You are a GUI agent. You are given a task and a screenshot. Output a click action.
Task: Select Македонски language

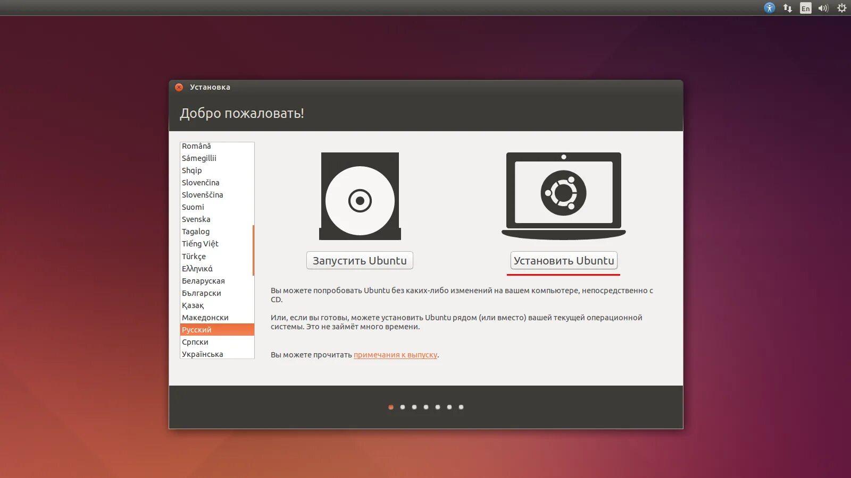[217, 318]
